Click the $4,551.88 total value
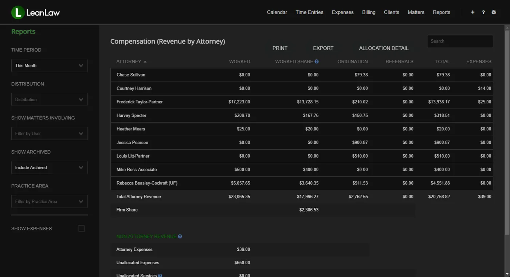The image size is (510, 277). pyautogui.click(x=440, y=183)
